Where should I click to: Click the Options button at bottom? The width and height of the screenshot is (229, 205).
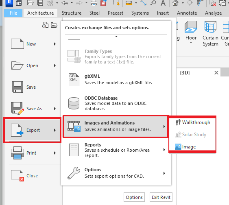pos(134,197)
